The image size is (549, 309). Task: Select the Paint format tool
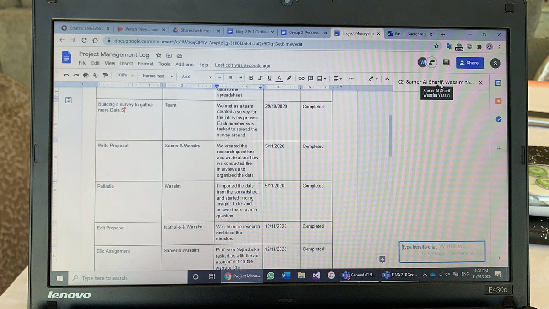coord(105,76)
